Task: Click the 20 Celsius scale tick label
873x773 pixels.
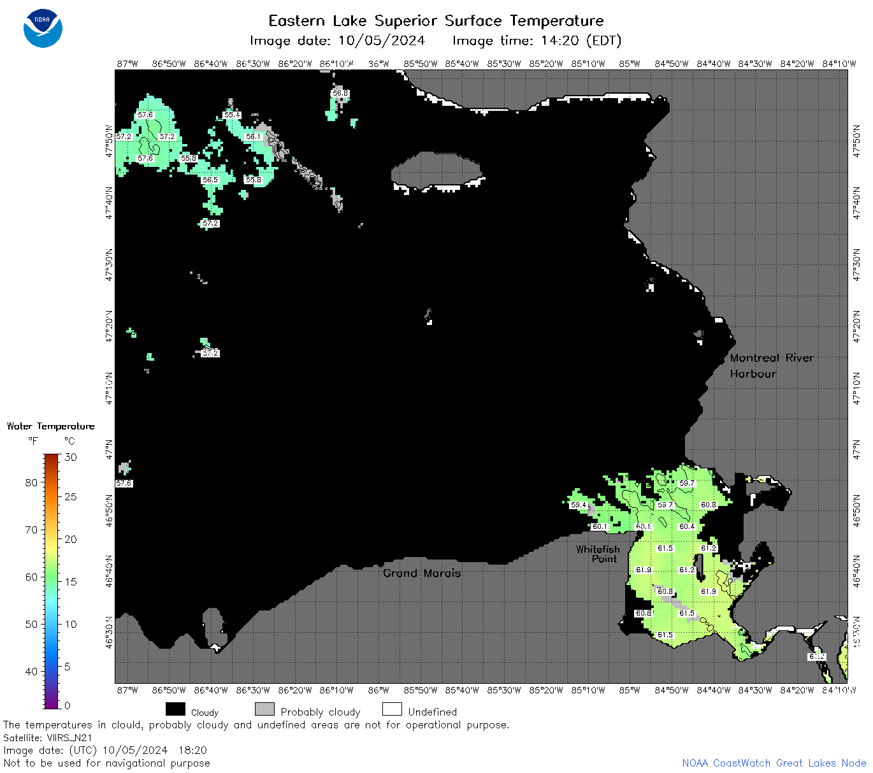Action: (x=71, y=539)
